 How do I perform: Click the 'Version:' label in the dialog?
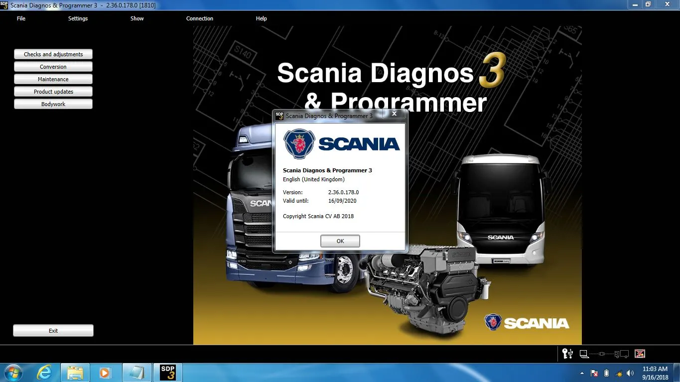[293, 192]
